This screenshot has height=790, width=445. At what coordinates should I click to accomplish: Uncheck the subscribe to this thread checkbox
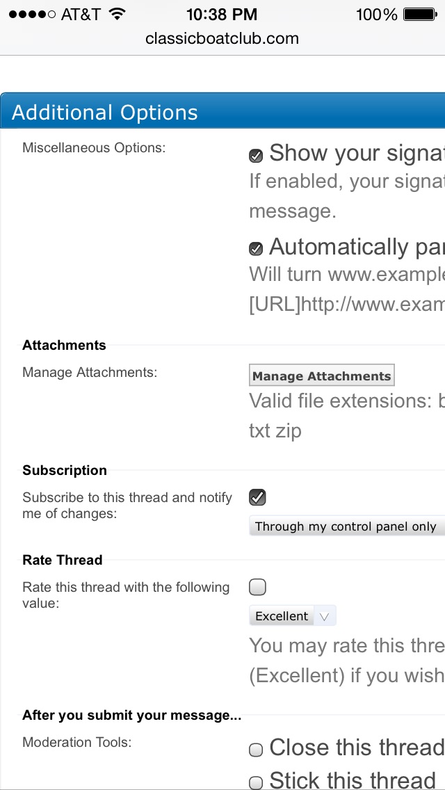click(257, 497)
